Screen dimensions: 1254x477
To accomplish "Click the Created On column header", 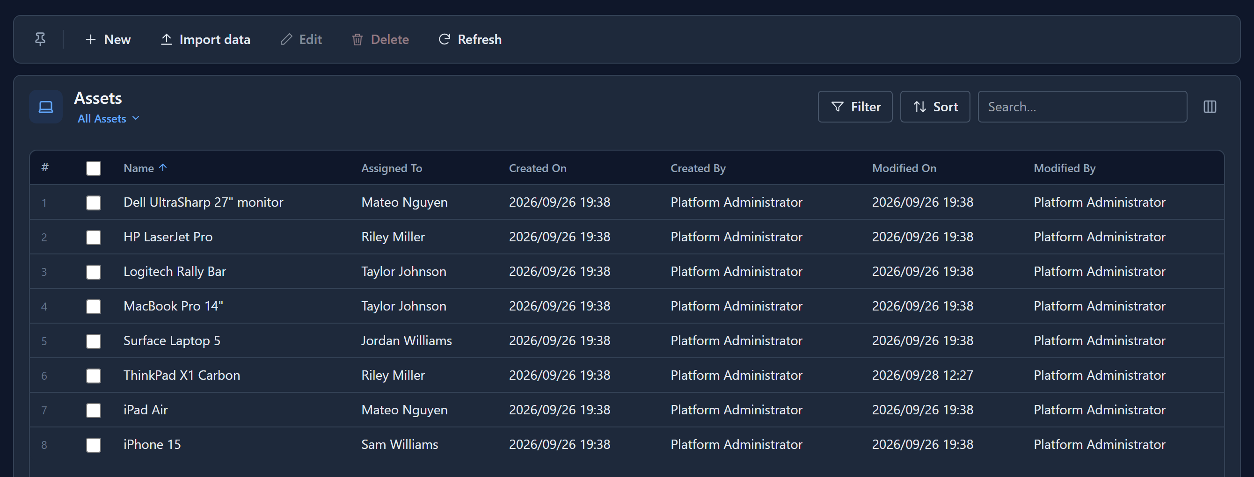I will click(x=538, y=168).
